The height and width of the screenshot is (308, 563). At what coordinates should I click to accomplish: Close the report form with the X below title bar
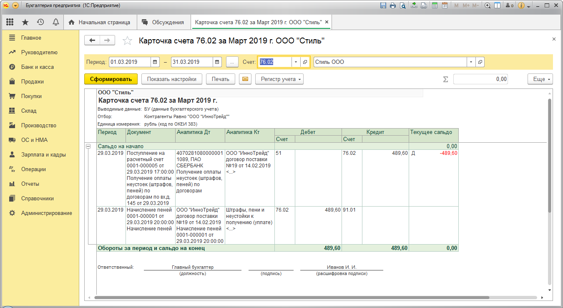(x=554, y=39)
